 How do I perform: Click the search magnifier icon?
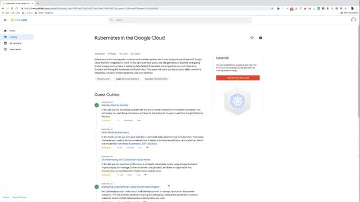coord(111,20)
